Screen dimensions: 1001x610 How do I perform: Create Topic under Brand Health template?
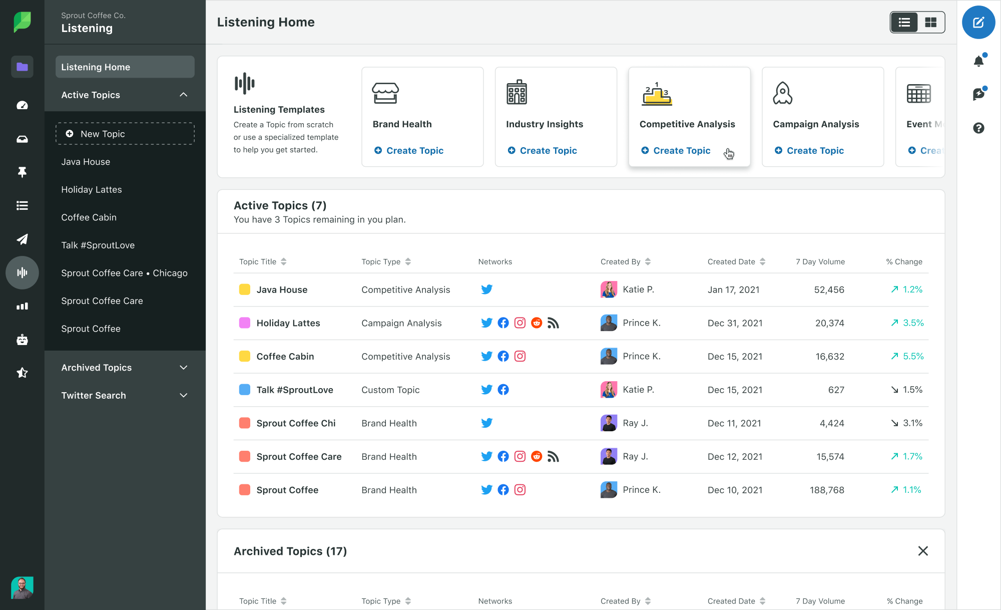[409, 150]
